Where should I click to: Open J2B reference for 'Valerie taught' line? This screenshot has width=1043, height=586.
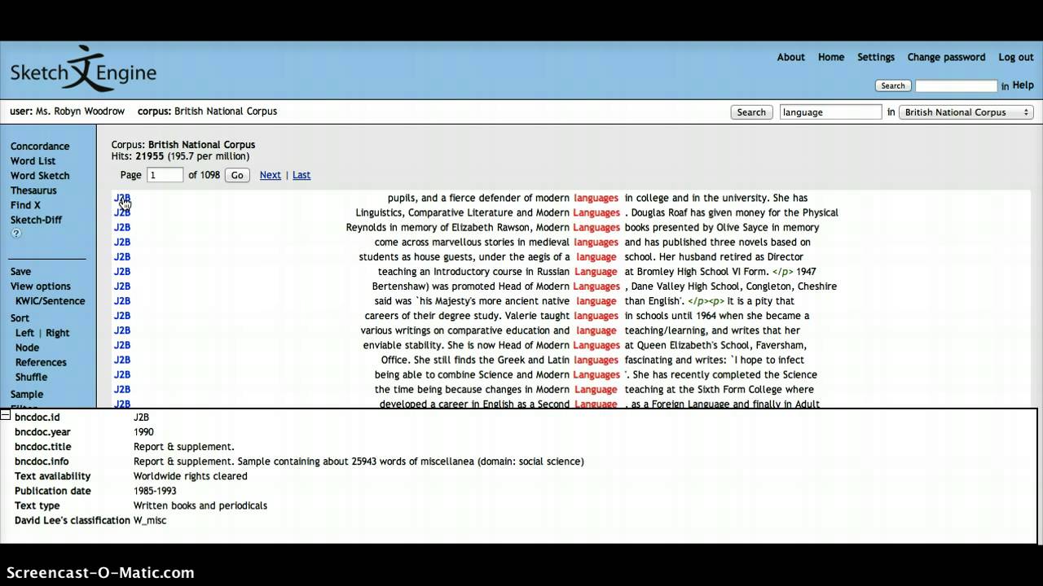[122, 315]
